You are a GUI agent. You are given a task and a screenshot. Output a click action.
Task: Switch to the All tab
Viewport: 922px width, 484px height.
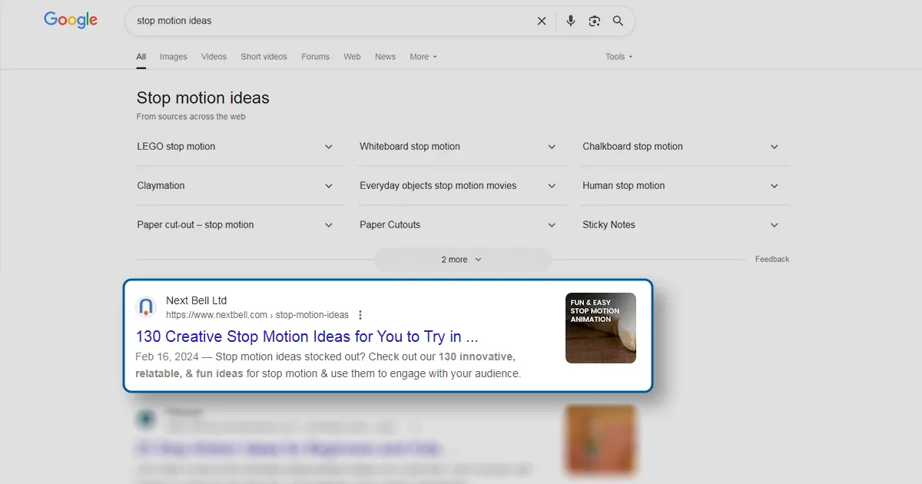click(141, 57)
